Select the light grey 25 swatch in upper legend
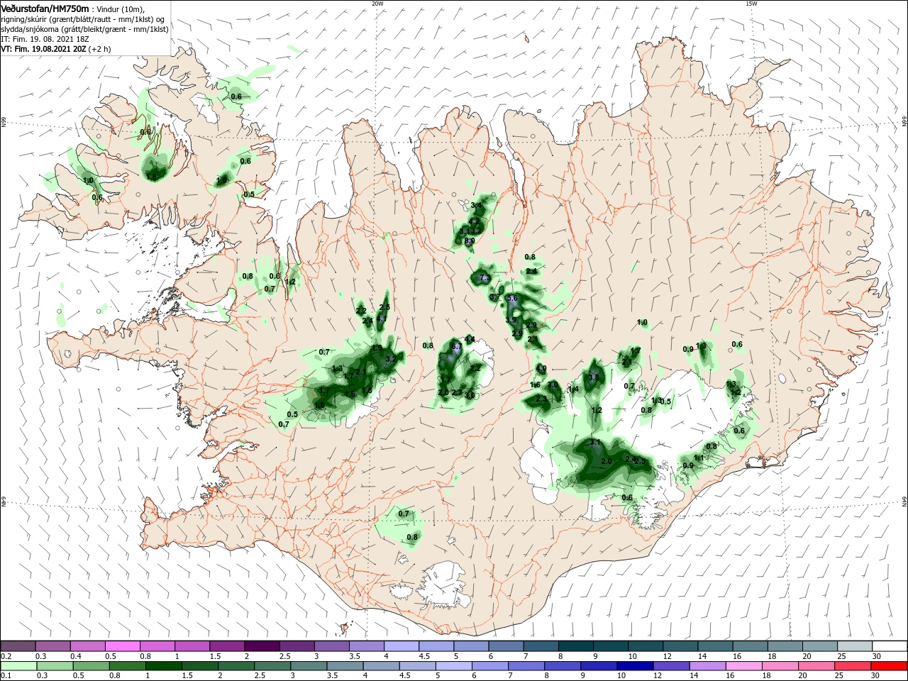The image size is (908, 681). (x=854, y=646)
